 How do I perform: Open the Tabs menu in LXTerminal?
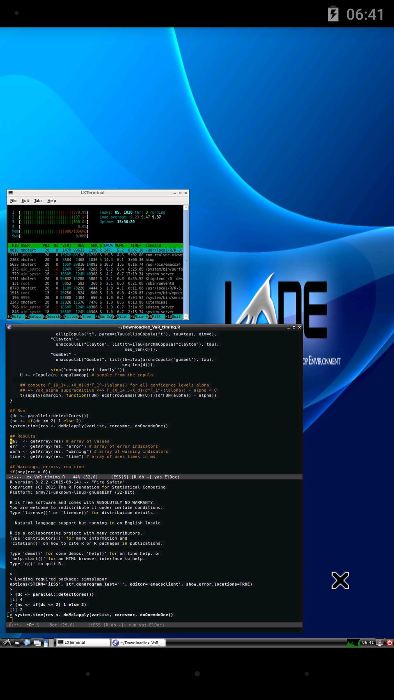38,201
